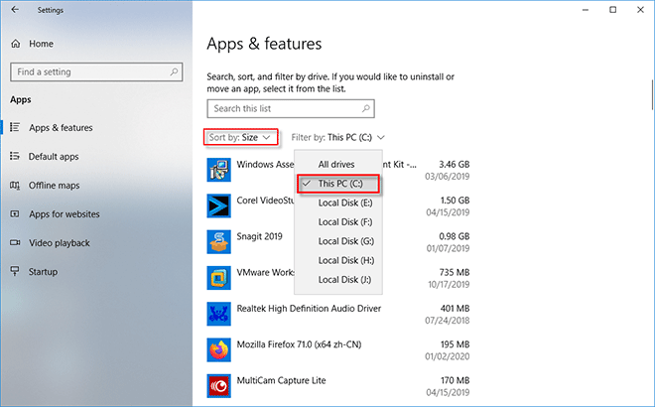Choose All drives in filter menu
Screen dimensions: 655x407
[x=338, y=164]
